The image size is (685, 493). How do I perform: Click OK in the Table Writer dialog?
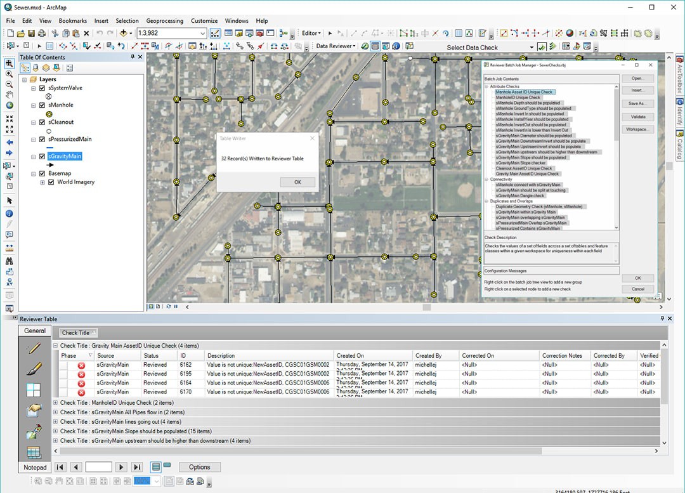[x=297, y=182]
